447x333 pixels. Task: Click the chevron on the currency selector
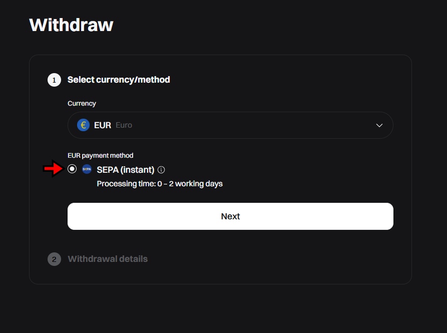coord(379,125)
